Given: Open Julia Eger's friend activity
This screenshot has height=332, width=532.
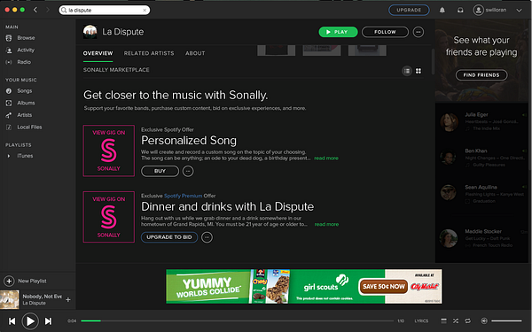Looking at the screenshot, I should coord(481,121).
